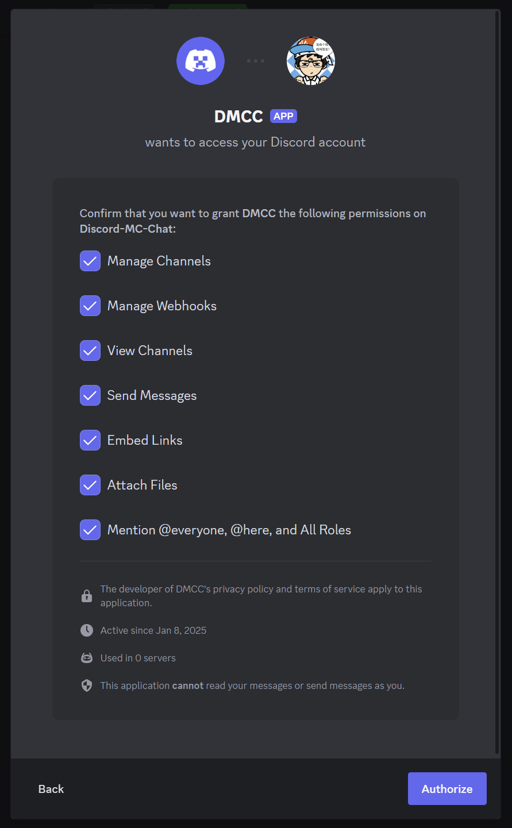The width and height of the screenshot is (512, 828).
Task: Click the robot icon beside Used in servers
Action: (x=87, y=658)
